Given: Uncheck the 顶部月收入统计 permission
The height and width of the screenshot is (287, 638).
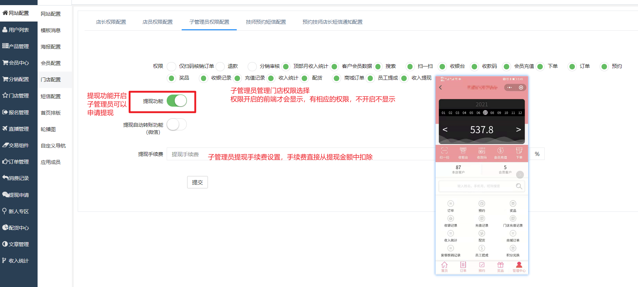Looking at the screenshot, I should [286, 66].
